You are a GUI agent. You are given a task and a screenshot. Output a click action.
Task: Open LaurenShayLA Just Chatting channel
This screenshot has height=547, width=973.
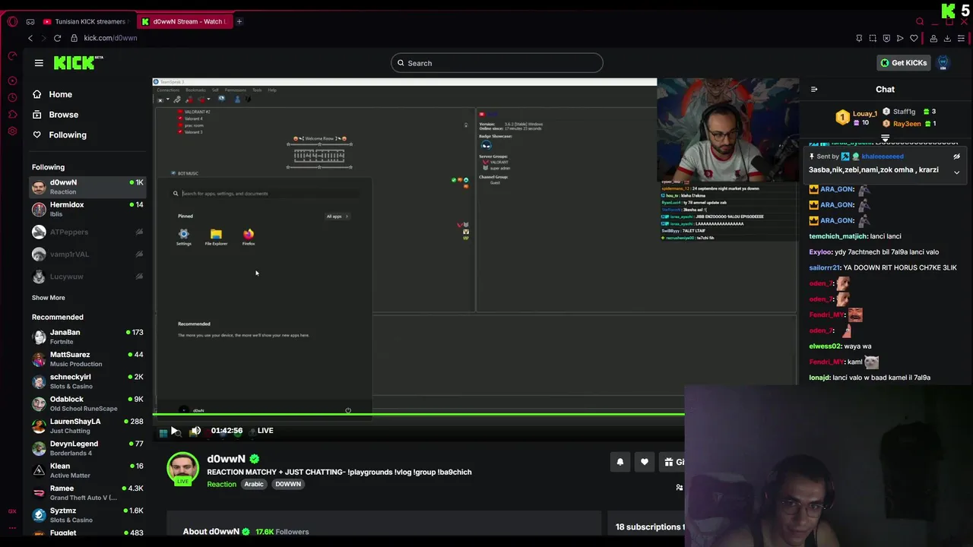pos(88,425)
